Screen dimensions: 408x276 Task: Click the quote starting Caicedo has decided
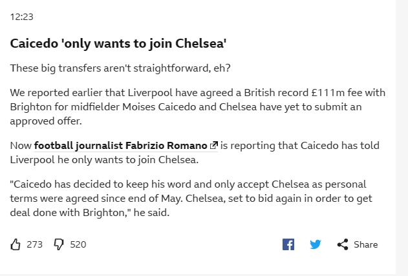click(x=191, y=199)
